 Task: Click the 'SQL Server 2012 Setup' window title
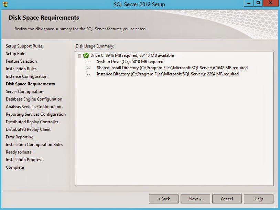coord(139,4)
